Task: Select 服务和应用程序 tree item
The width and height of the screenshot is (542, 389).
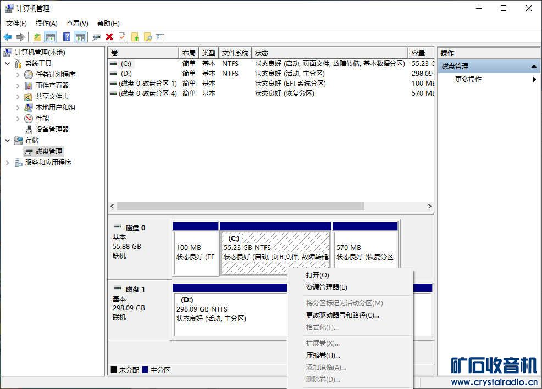Action: pos(48,163)
